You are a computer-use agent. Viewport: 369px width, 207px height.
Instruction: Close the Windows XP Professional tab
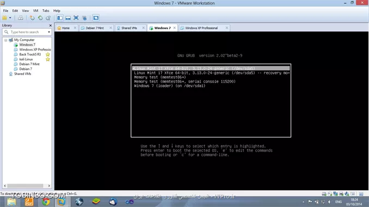pos(227,28)
